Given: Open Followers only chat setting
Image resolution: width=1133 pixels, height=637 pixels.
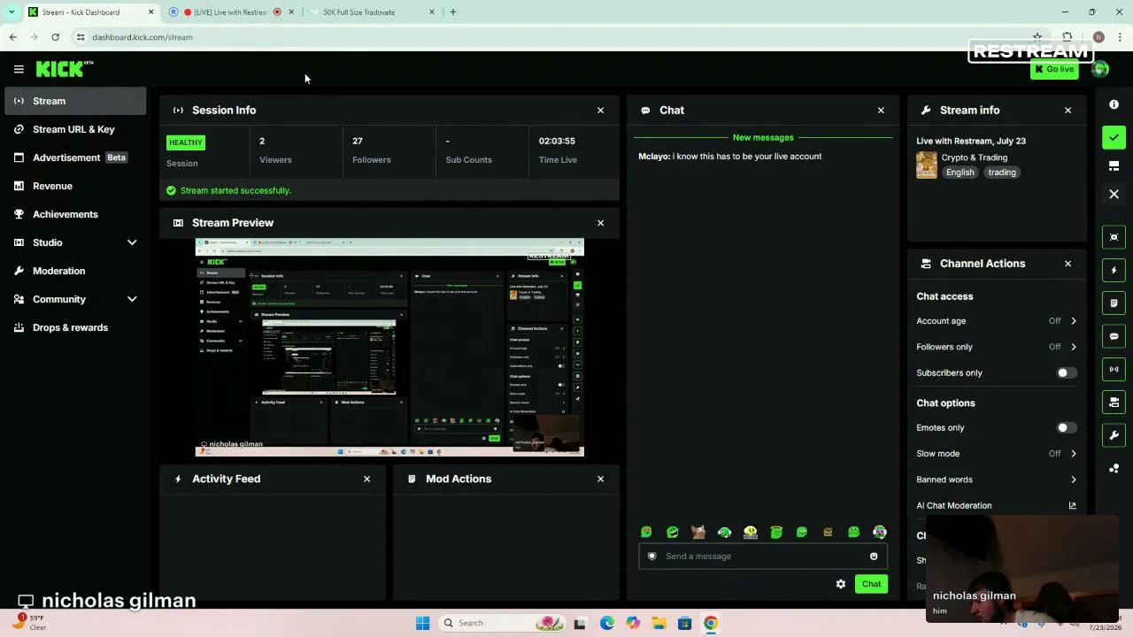Looking at the screenshot, I should pyautogui.click(x=997, y=347).
